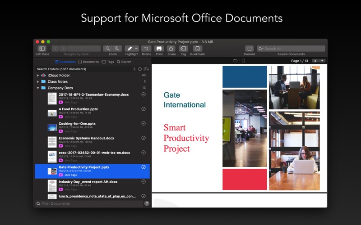Toggle checkmark on 4 Food Production.pptx
Viewport: 361px width, 225px height.
click(x=143, y=109)
